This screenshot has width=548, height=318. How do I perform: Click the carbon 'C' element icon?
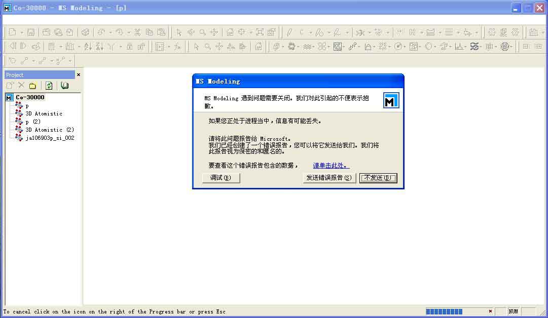pyautogui.click(x=302, y=32)
